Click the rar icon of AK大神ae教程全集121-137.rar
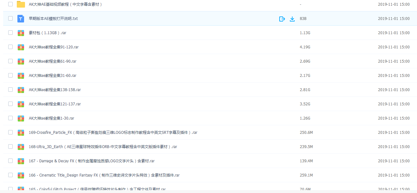 pyautogui.click(x=21, y=104)
